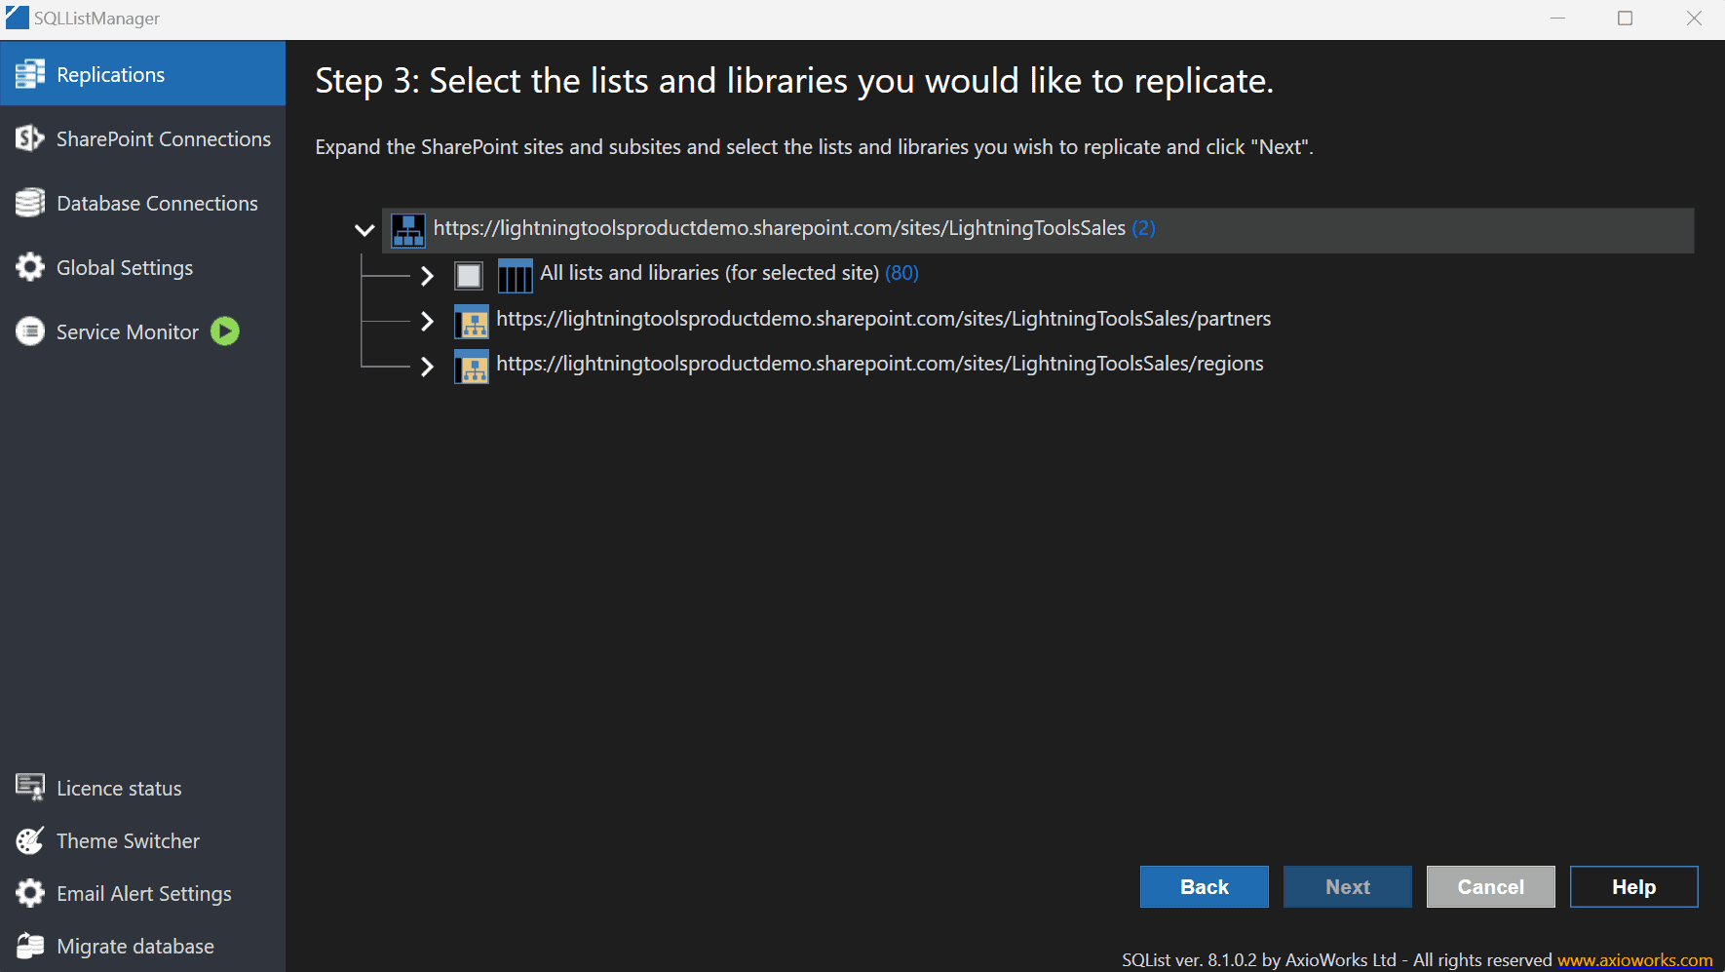Viewport: 1725px width, 972px height.
Task: Open the Service Monitor menu item
Action: [x=127, y=331]
